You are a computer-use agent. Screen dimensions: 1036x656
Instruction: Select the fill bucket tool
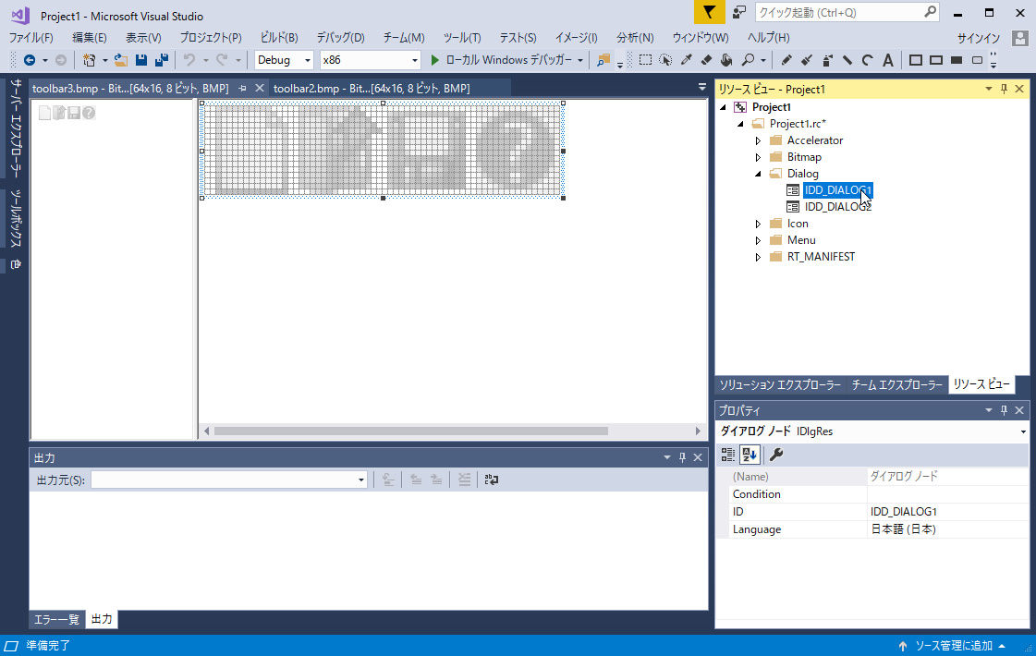tap(726, 60)
